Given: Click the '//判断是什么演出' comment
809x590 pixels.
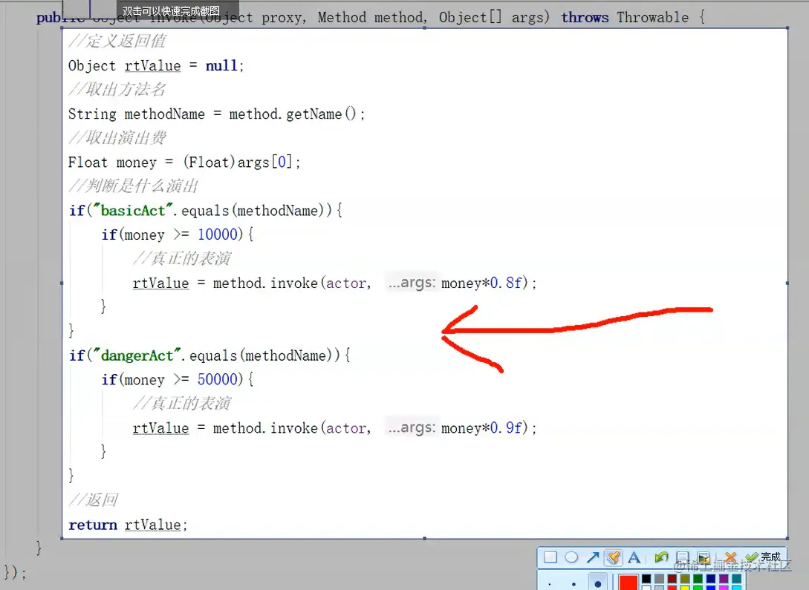Looking at the screenshot, I should point(133,186).
